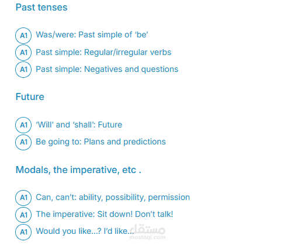The width and height of the screenshot is (295, 245).
Task: Click A1 badge beside 'Will' and 'shall'
Action: click(x=23, y=125)
